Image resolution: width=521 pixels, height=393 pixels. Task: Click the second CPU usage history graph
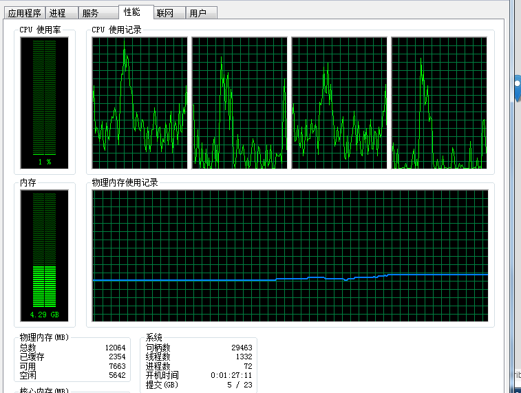[x=240, y=103]
